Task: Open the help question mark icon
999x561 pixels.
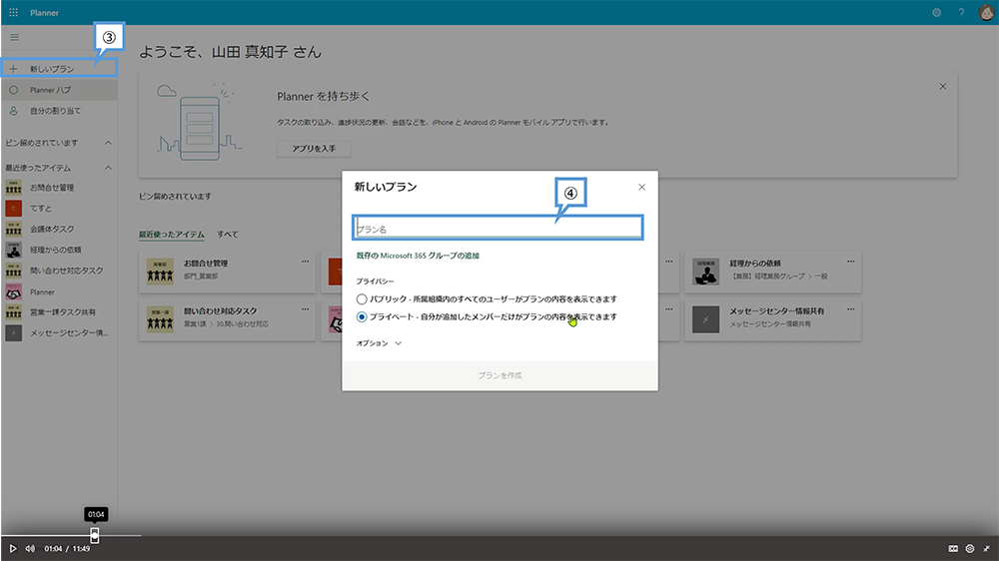Action: click(x=961, y=12)
